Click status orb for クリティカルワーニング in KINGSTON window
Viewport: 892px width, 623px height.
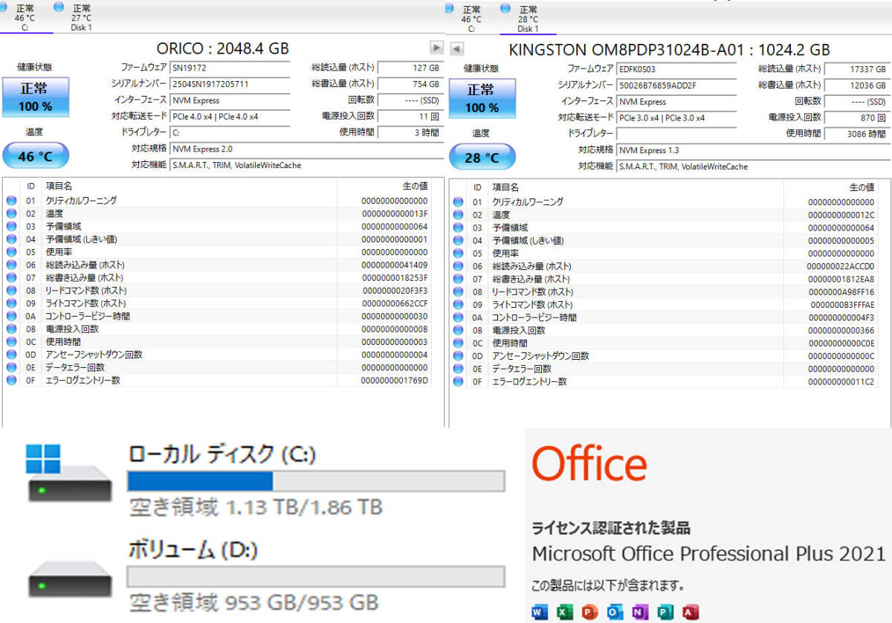tap(458, 202)
